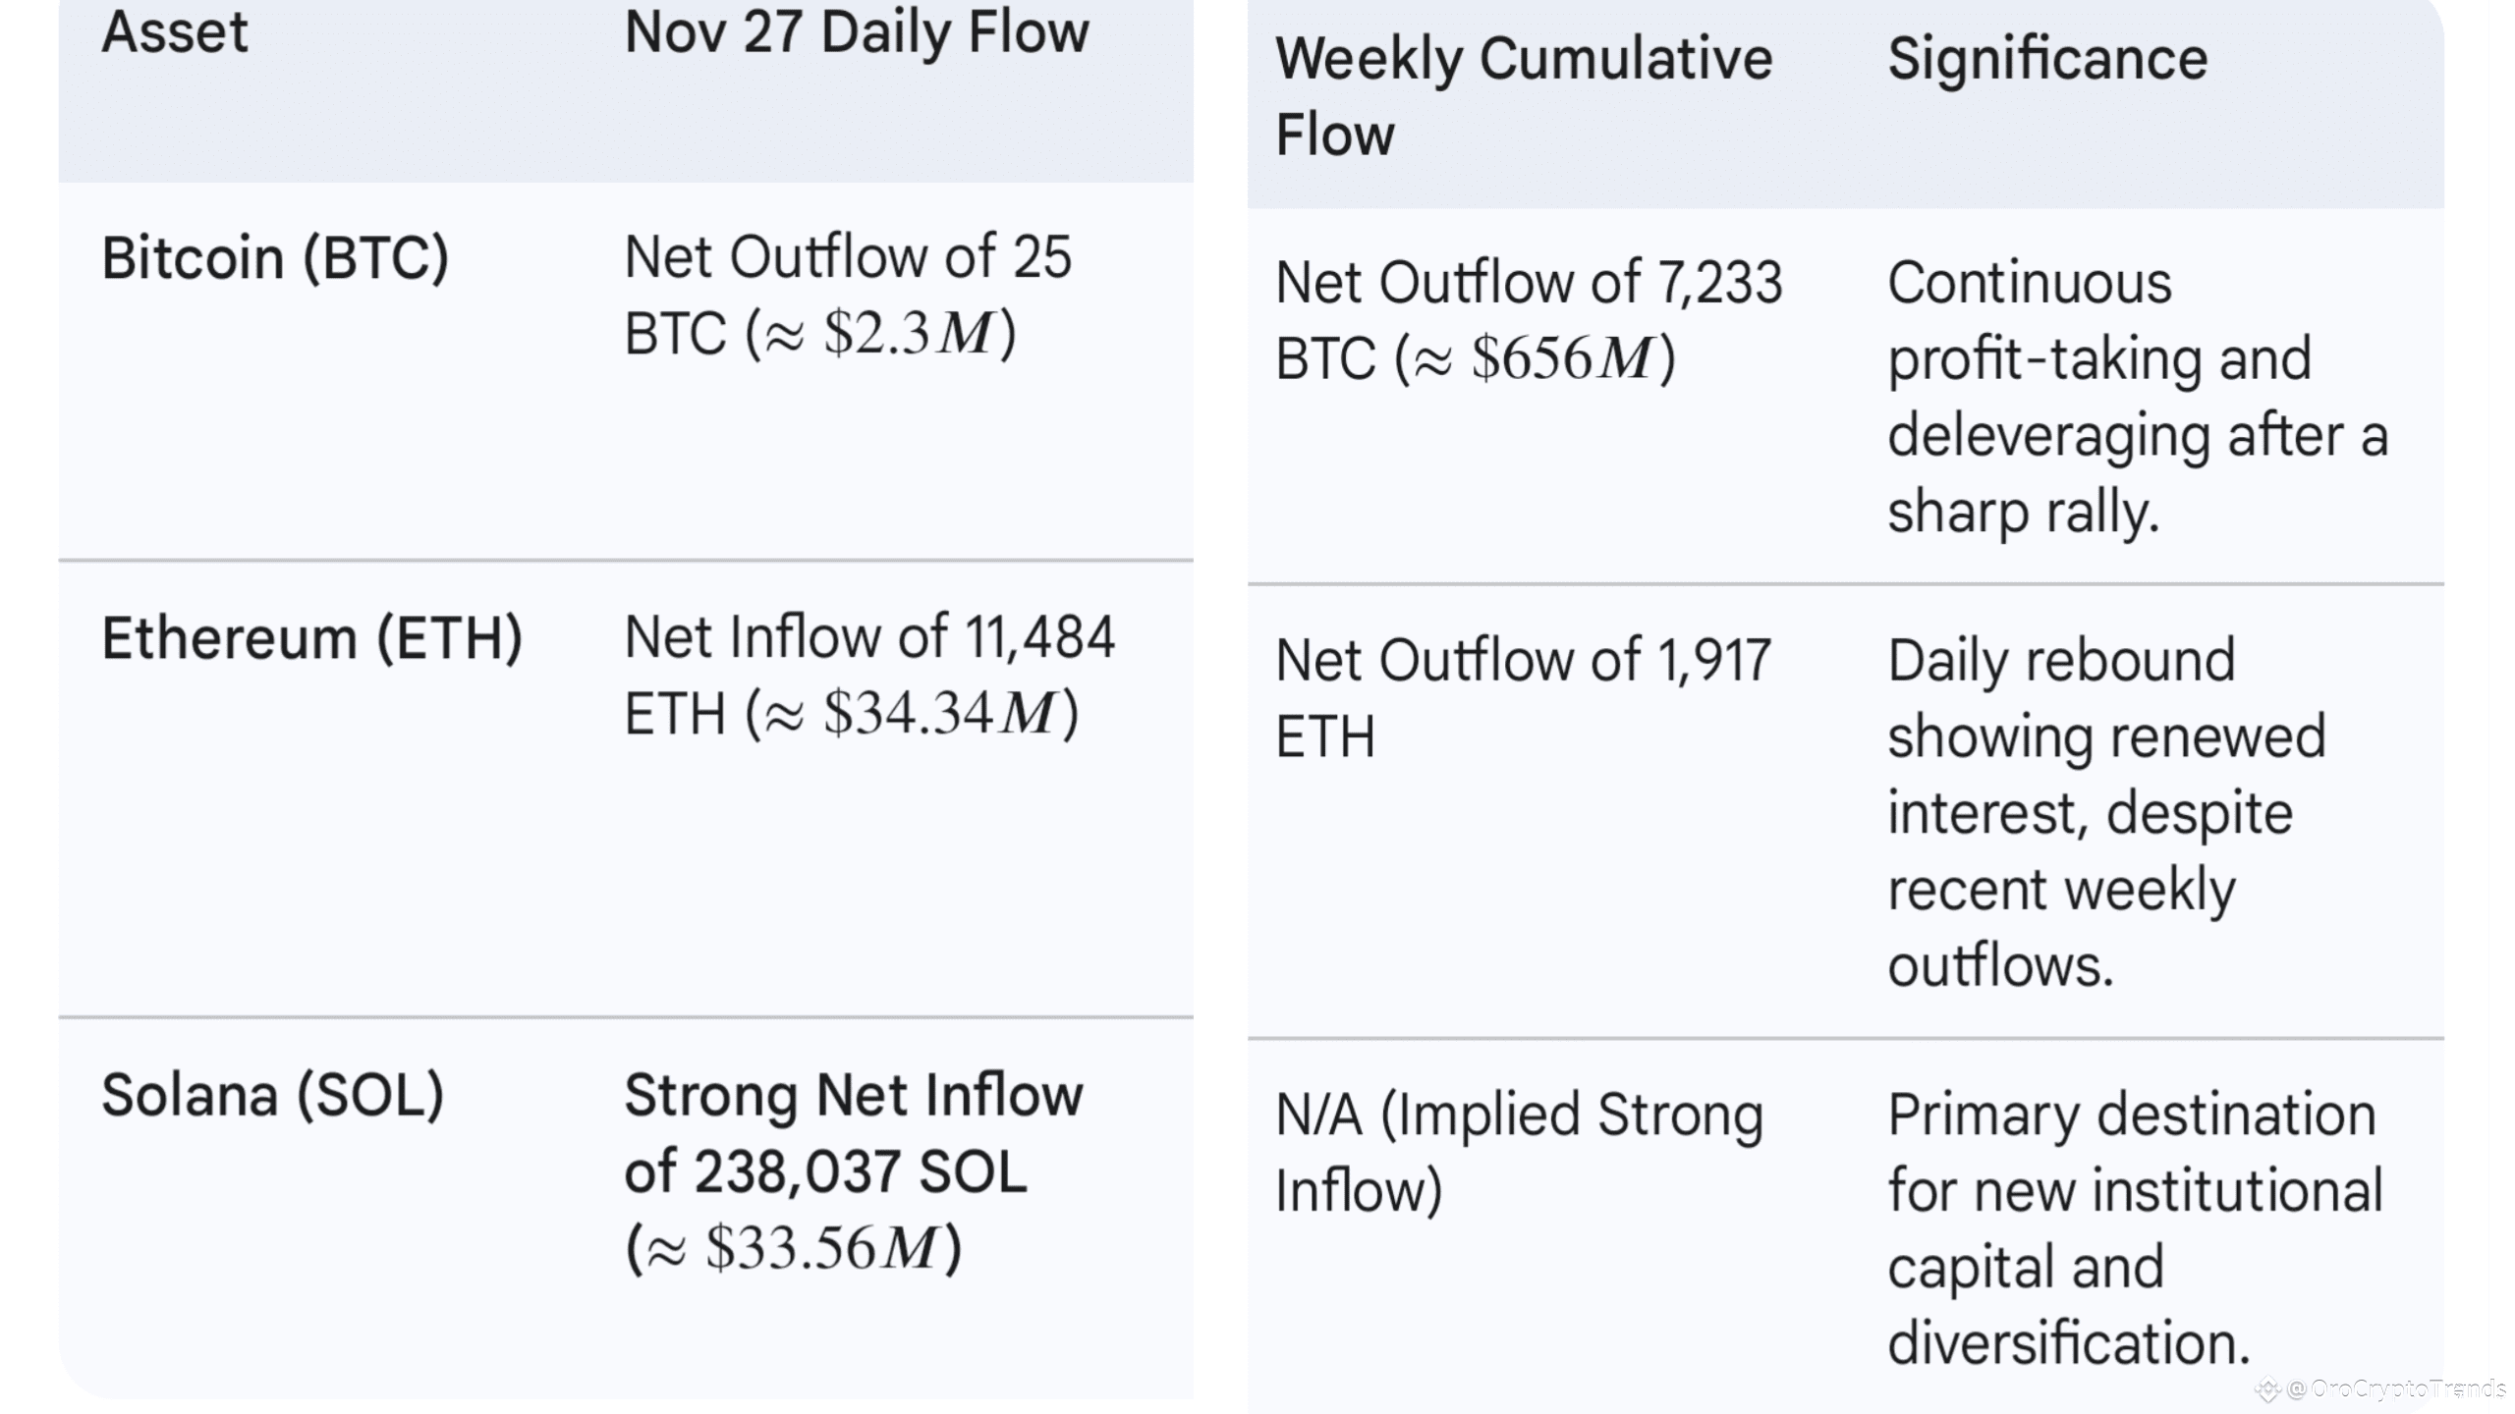This screenshot has width=2515, height=1414.
Task: Click the ≈ $33.56M Solana value
Action: pyautogui.click(x=794, y=1249)
